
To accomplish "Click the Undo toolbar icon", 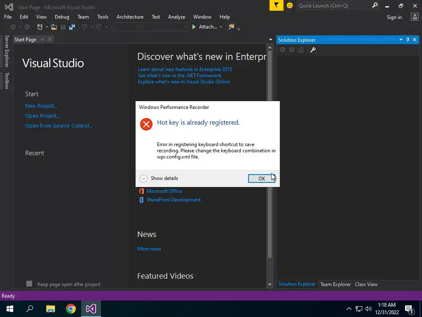I will pos(84,27).
